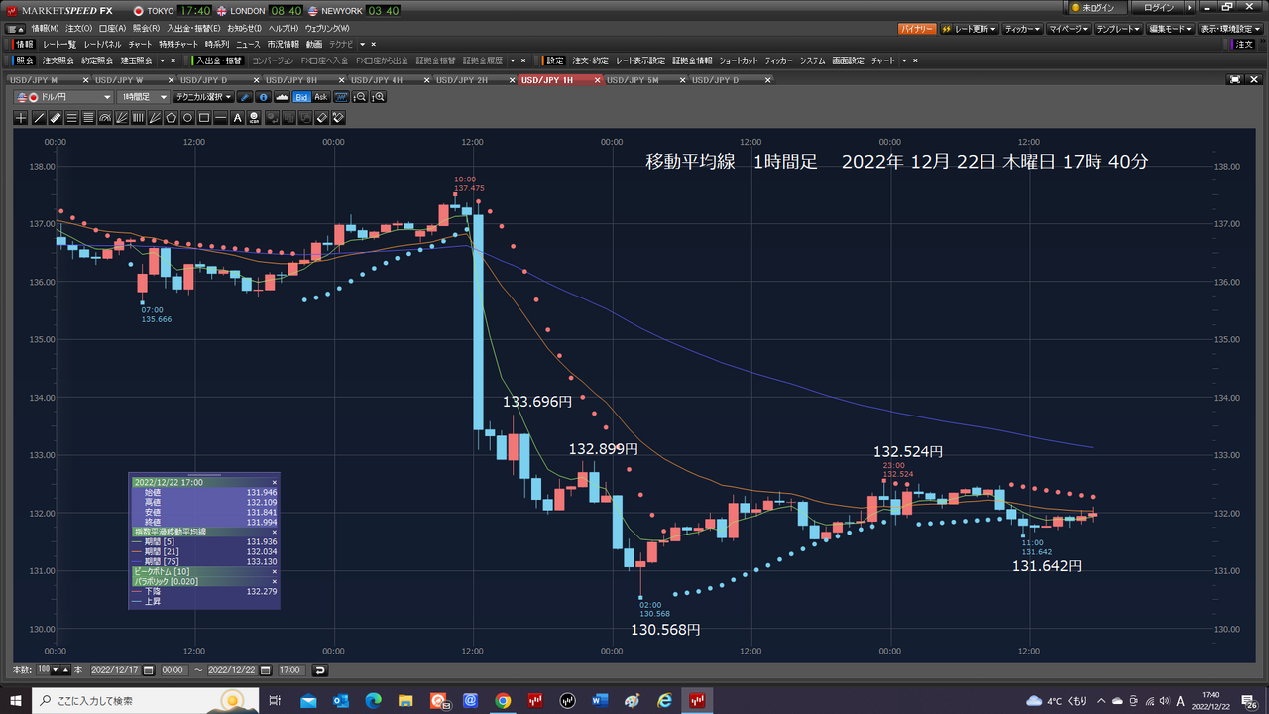Switch chart price to Ask
Viewport: 1269px width, 714px height.
(x=320, y=97)
